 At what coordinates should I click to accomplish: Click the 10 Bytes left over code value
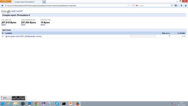click(45, 22)
